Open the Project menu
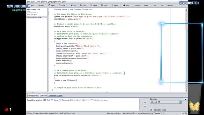Image resolution: width=204 pixels, height=115 pixels. 44,2
